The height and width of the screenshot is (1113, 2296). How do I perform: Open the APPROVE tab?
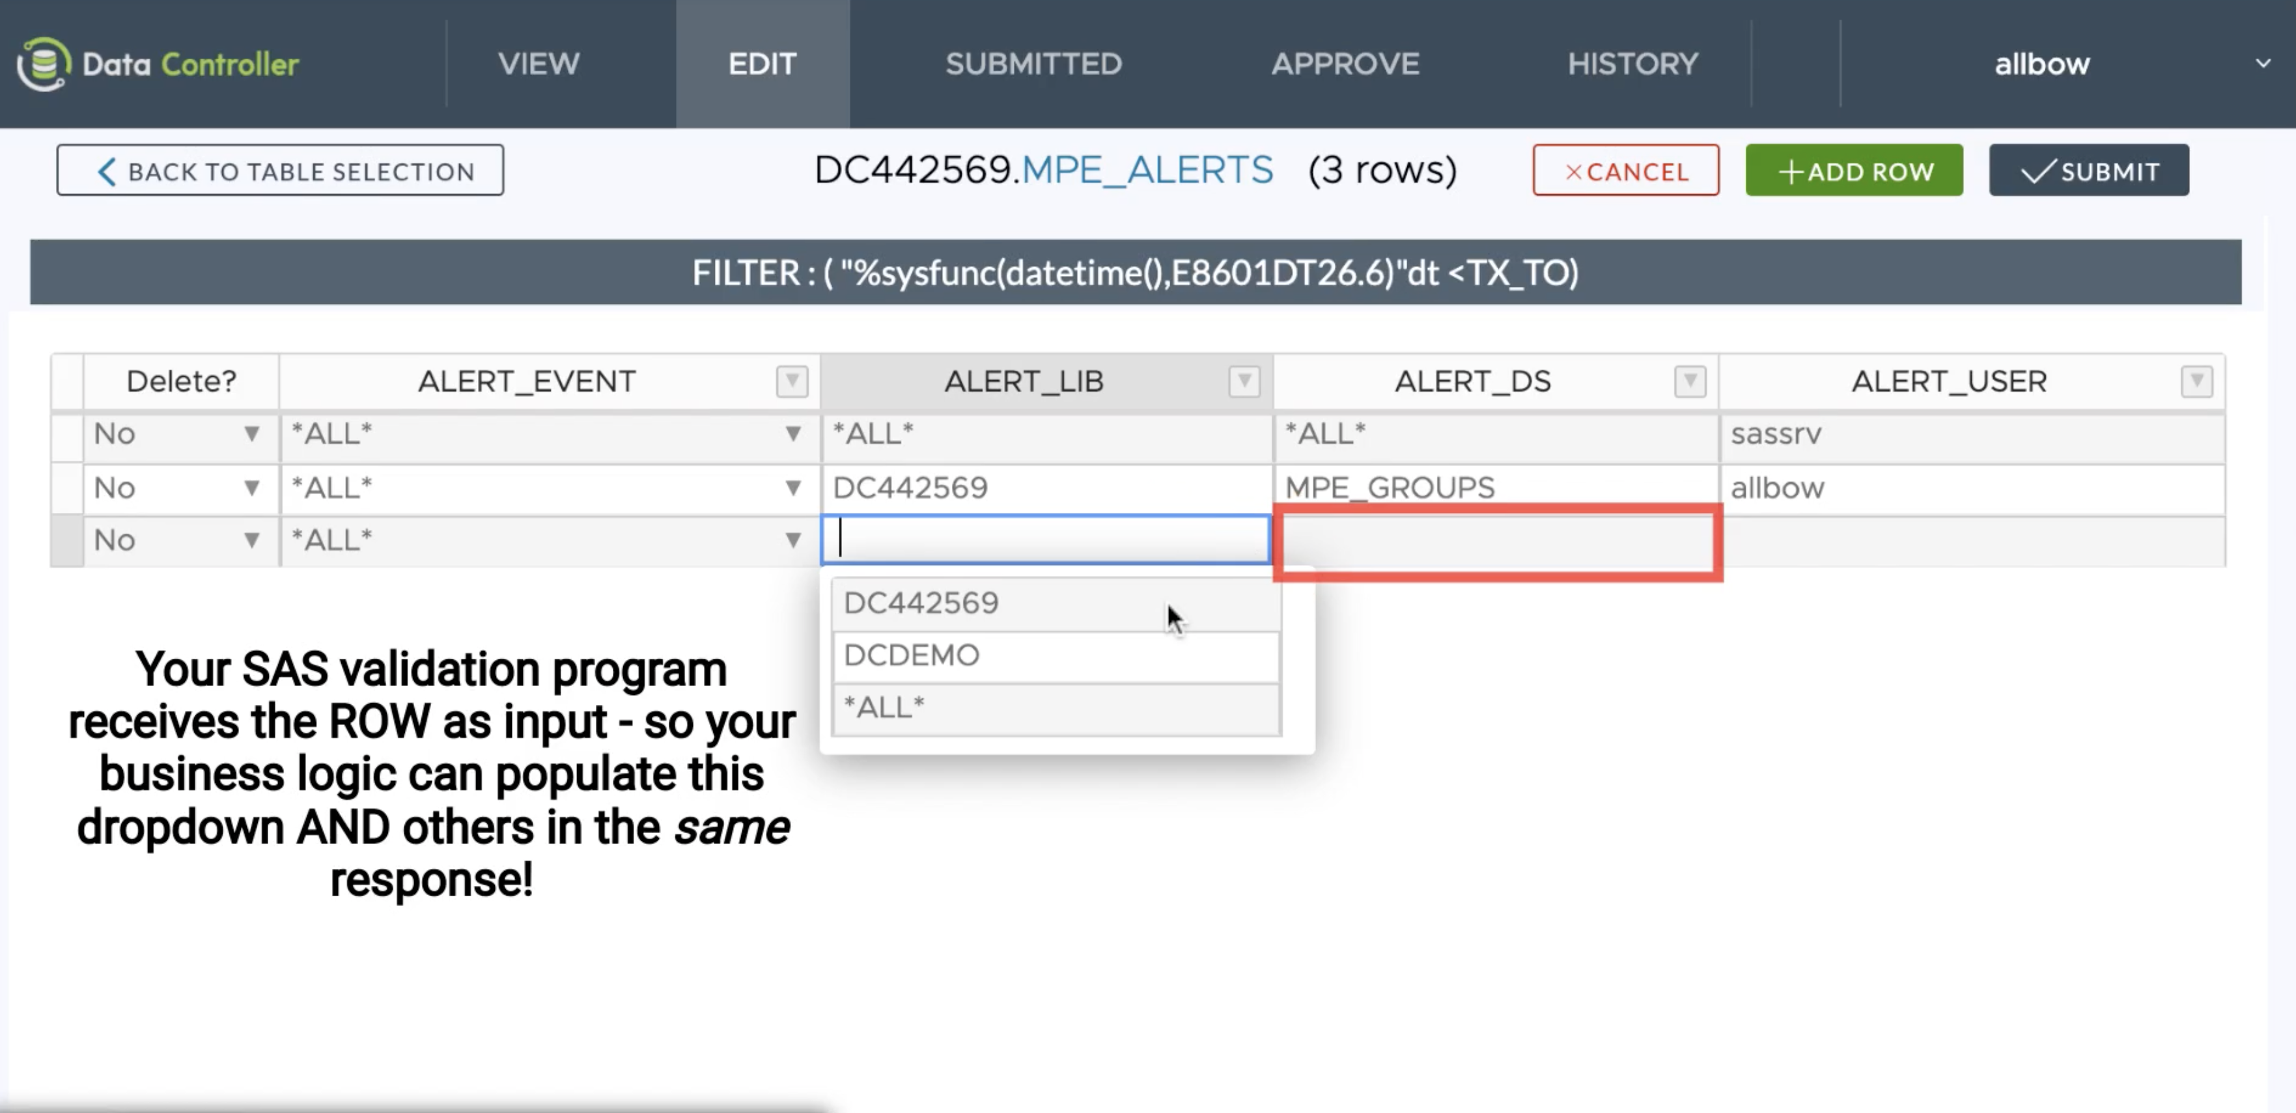click(1344, 63)
